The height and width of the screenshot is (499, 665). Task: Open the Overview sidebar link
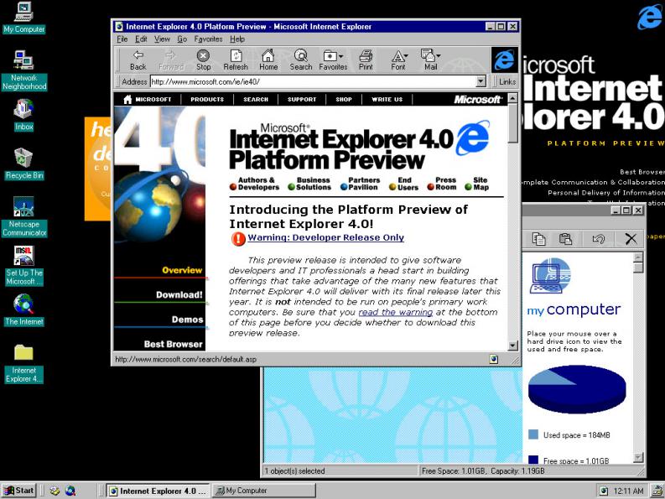(x=182, y=270)
